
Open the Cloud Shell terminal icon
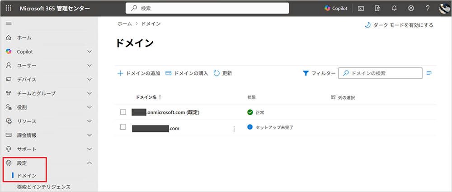361,9
